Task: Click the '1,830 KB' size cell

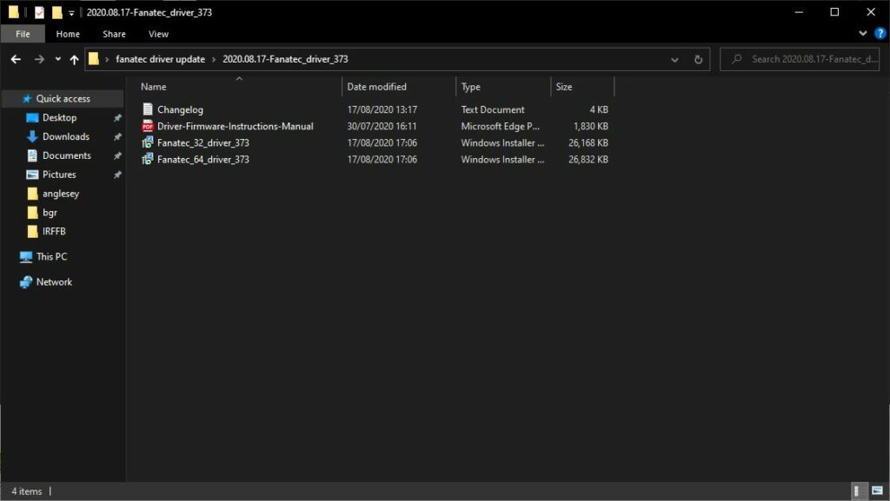Action: [590, 126]
